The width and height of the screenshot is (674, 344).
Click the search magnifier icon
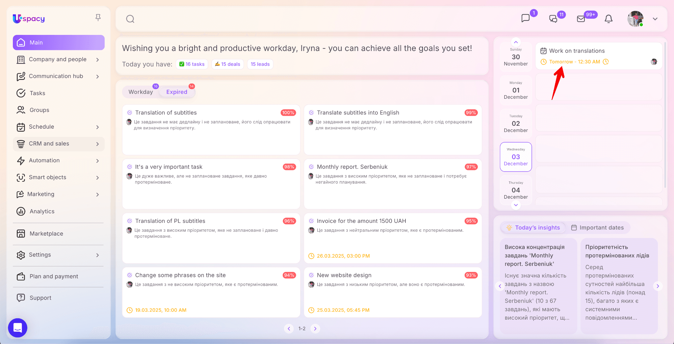pos(130,19)
